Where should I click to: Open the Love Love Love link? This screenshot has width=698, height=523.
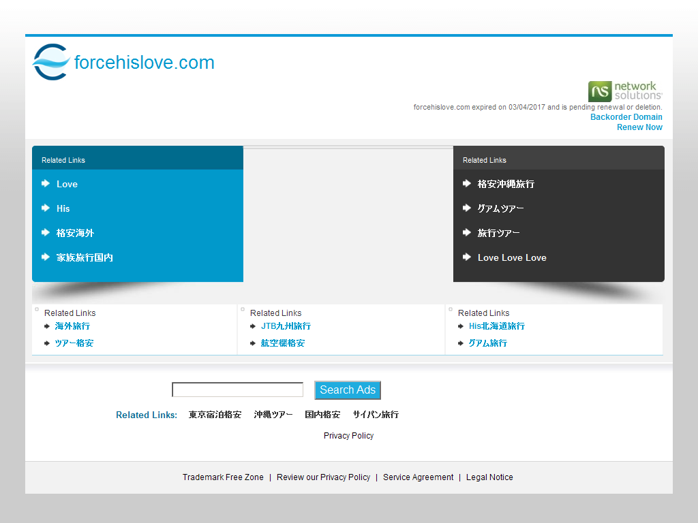tap(512, 257)
